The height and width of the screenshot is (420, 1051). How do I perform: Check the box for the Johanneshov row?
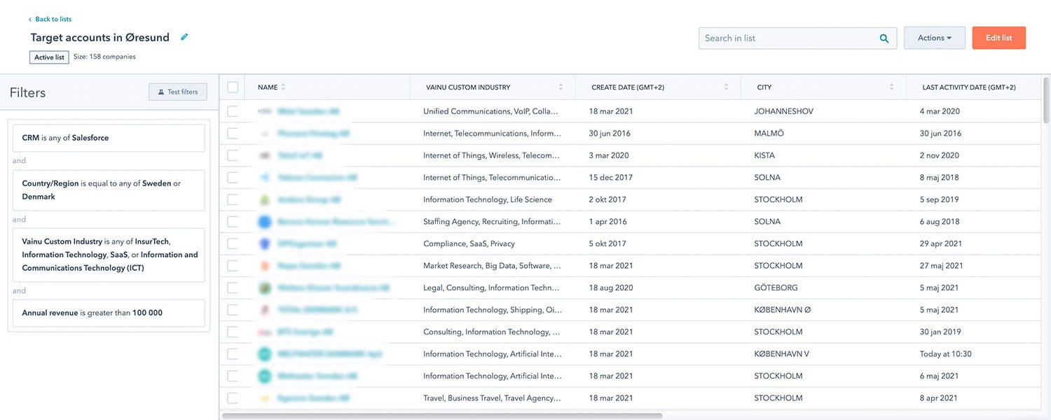(233, 111)
